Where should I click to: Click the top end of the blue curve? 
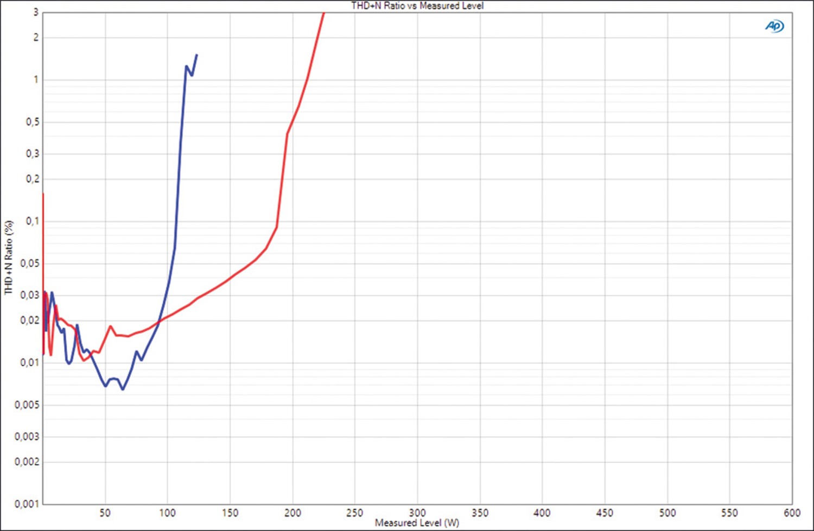(196, 55)
